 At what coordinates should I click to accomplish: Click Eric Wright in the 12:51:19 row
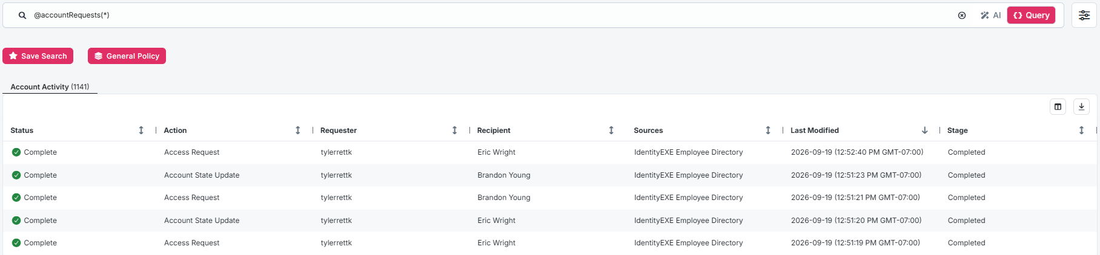pos(496,243)
